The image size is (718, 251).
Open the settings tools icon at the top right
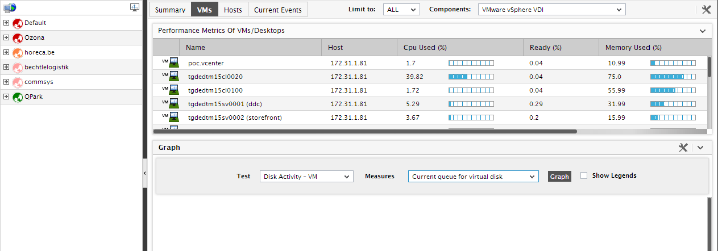pos(707,10)
